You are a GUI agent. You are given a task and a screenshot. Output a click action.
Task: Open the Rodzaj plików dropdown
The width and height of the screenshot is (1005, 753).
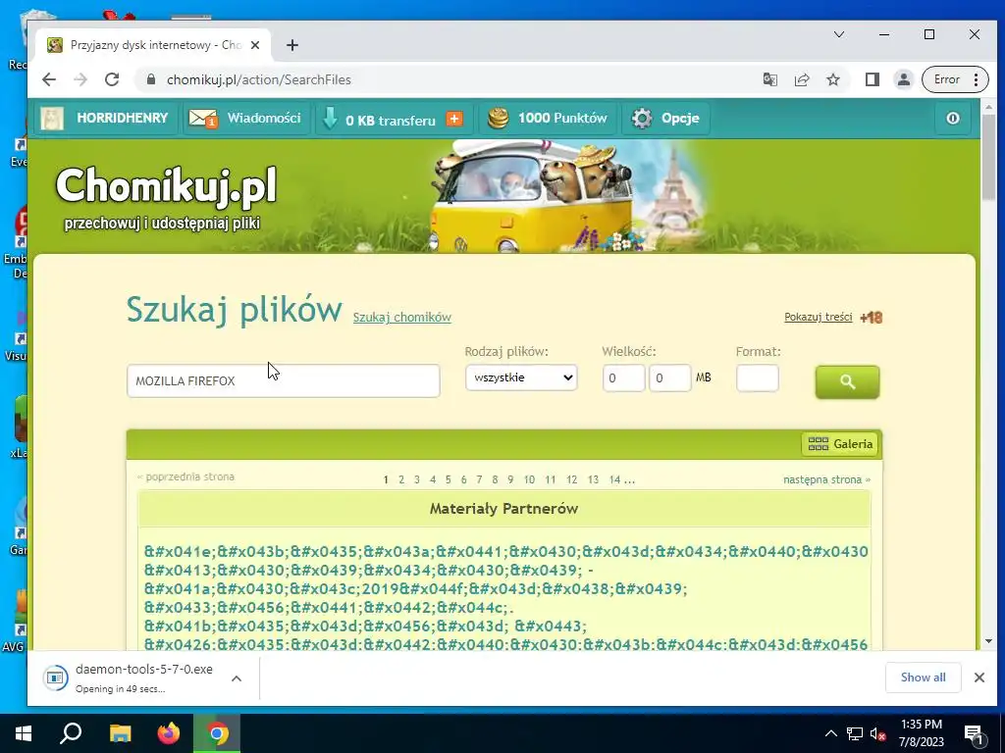click(521, 377)
